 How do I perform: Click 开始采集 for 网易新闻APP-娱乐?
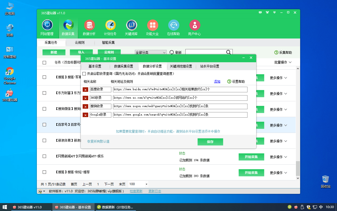(251, 157)
